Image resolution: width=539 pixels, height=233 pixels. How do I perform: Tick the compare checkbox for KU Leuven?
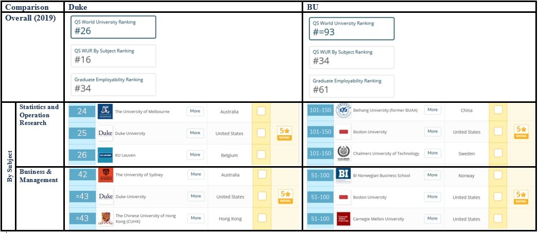coord(261,154)
